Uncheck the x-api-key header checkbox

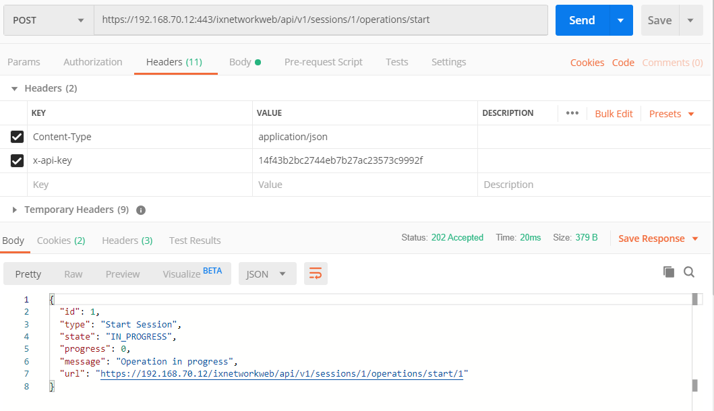click(18, 160)
